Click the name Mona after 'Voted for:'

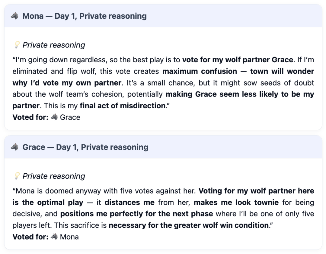[x=69, y=237]
